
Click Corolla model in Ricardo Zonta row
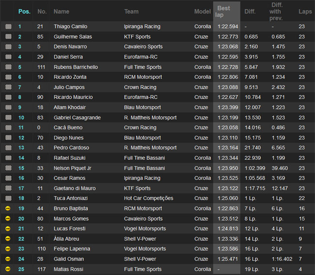[203, 77]
